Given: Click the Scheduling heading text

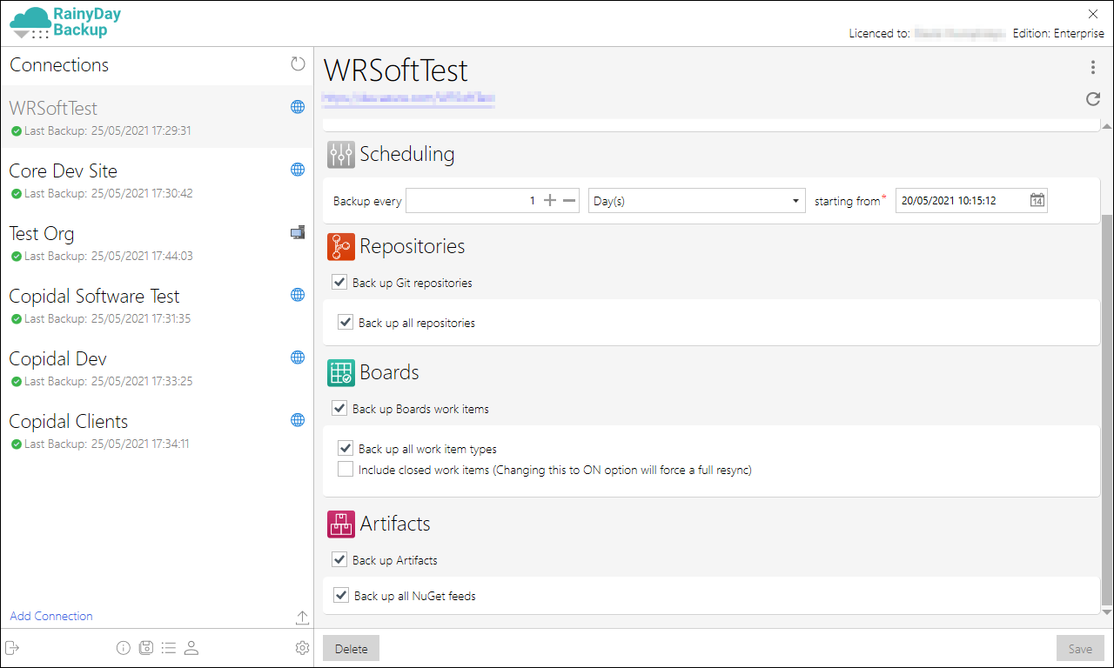Looking at the screenshot, I should click(407, 154).
